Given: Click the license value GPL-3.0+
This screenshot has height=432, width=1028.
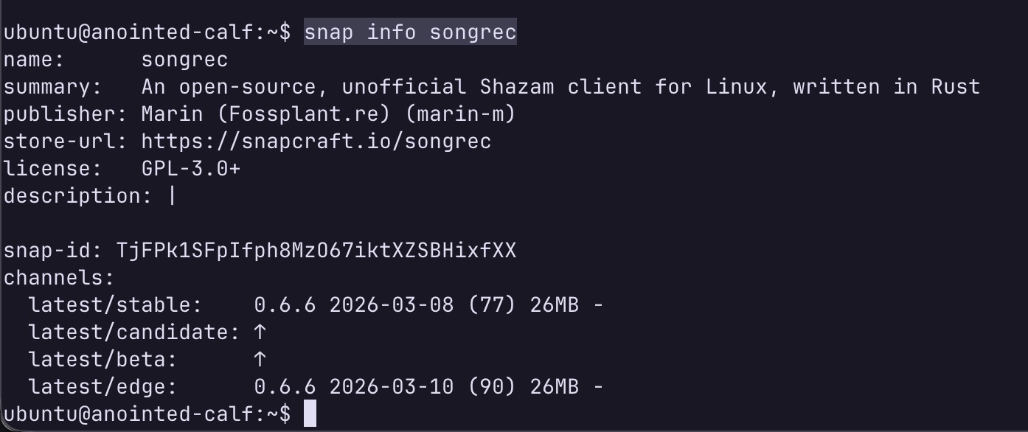Looking at the screenshot, I should click(x=191, y=169).
